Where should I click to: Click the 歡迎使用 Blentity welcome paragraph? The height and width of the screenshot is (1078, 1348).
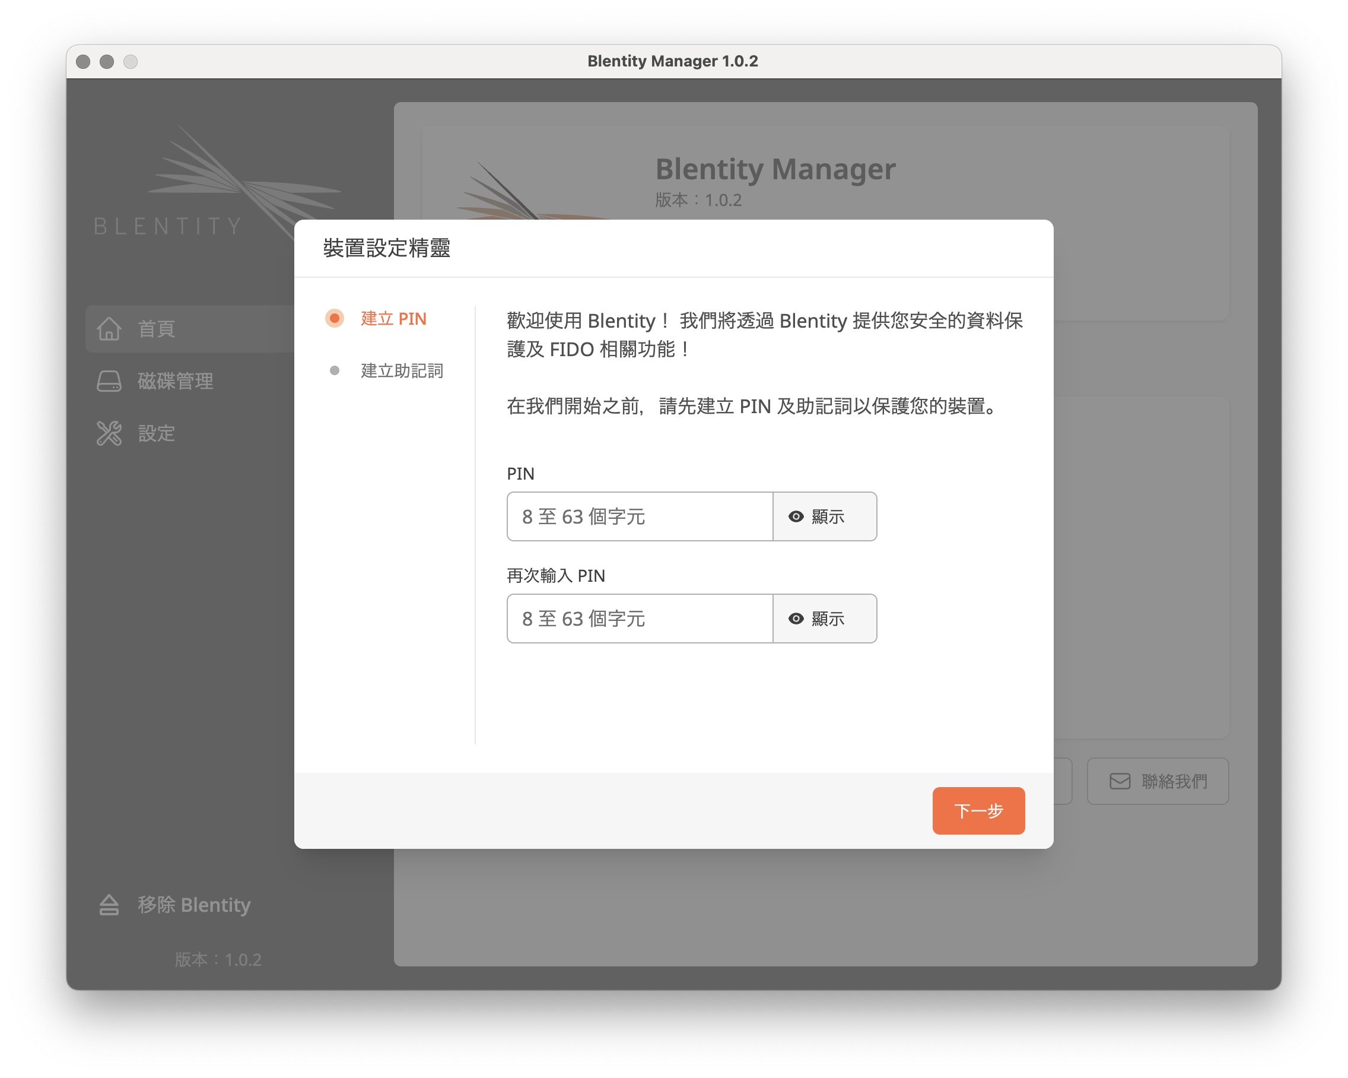click(765, 335)
